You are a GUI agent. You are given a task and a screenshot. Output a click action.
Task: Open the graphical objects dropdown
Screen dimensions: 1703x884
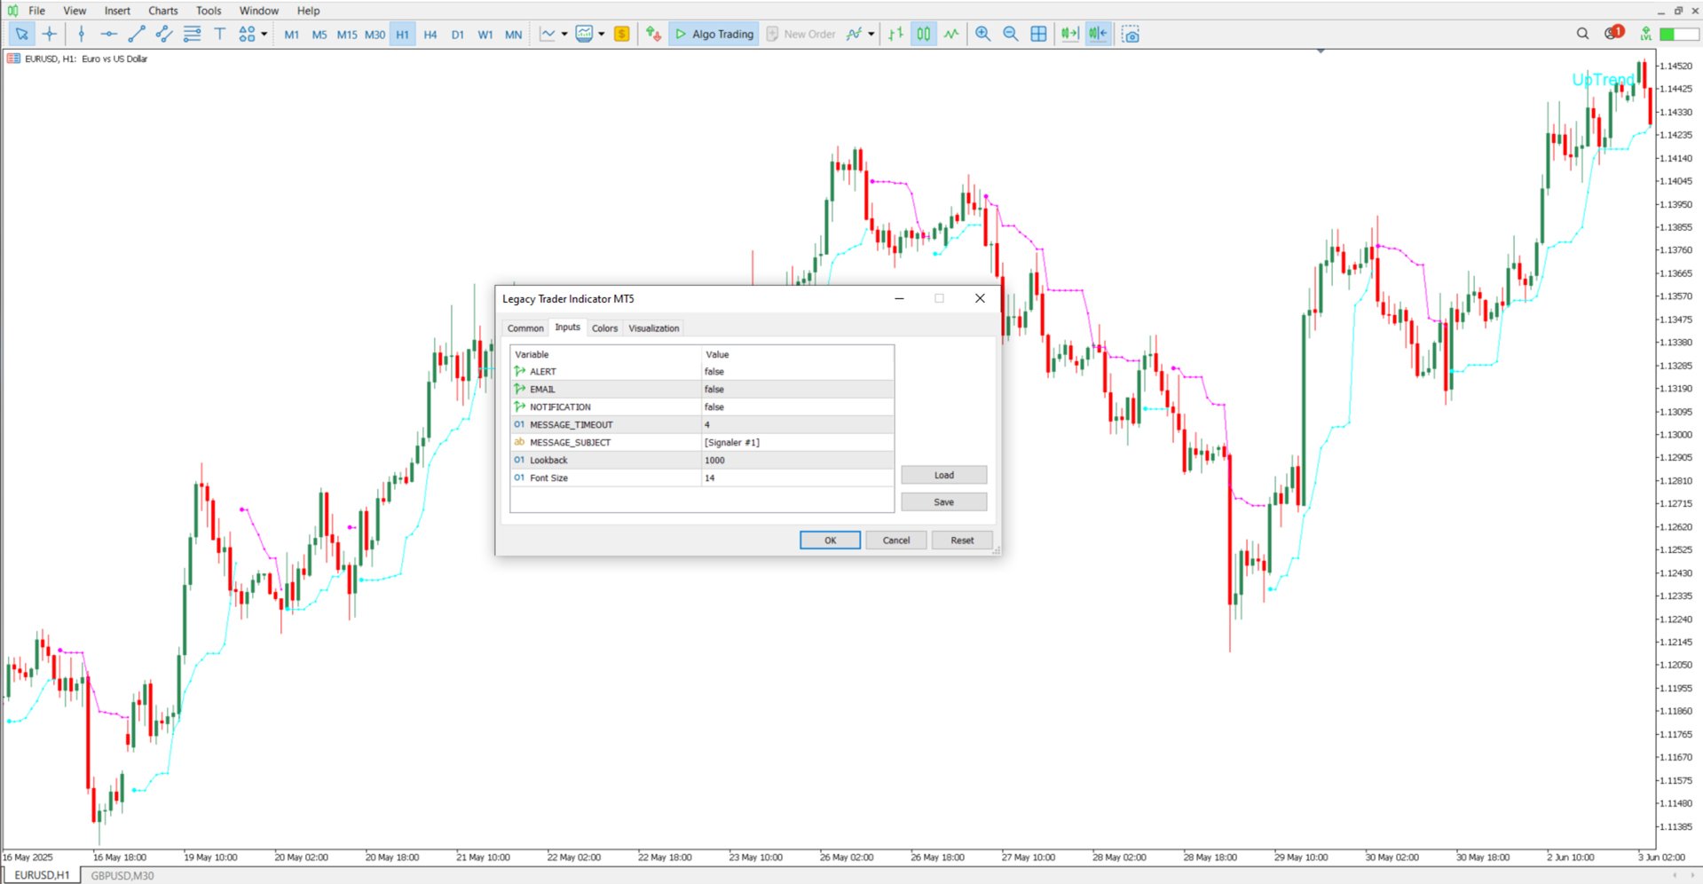point(264,34)
